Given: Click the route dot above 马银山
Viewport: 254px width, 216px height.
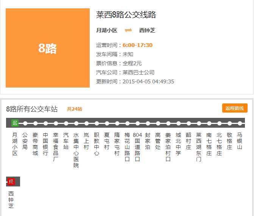Looking at the screenshot, I should [240, 124].
